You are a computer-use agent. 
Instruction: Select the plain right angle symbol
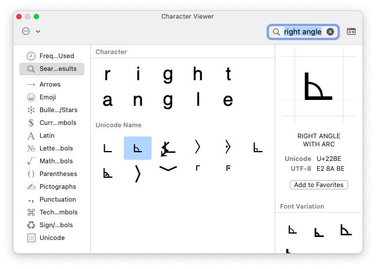coord(108,148)
